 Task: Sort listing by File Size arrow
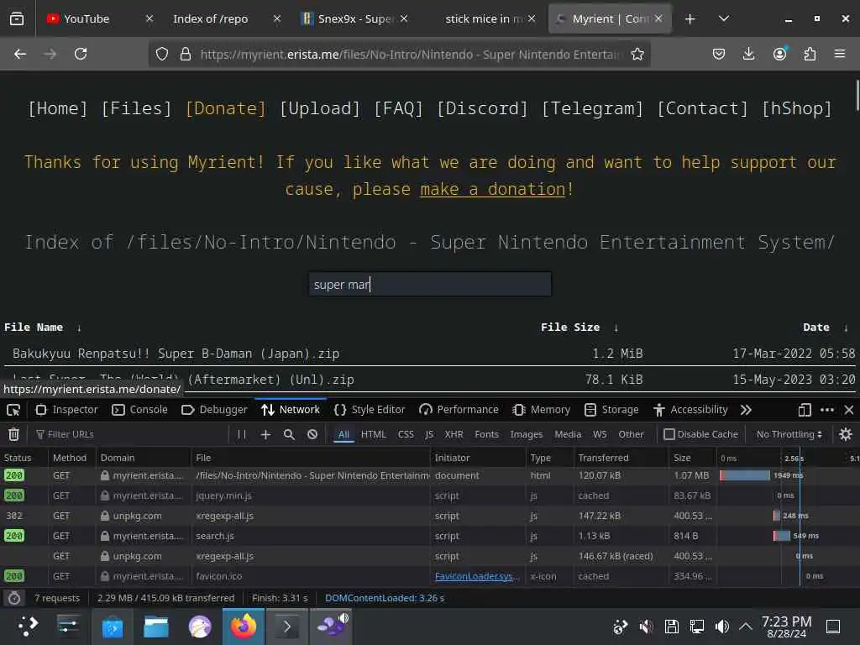[616, 328]
